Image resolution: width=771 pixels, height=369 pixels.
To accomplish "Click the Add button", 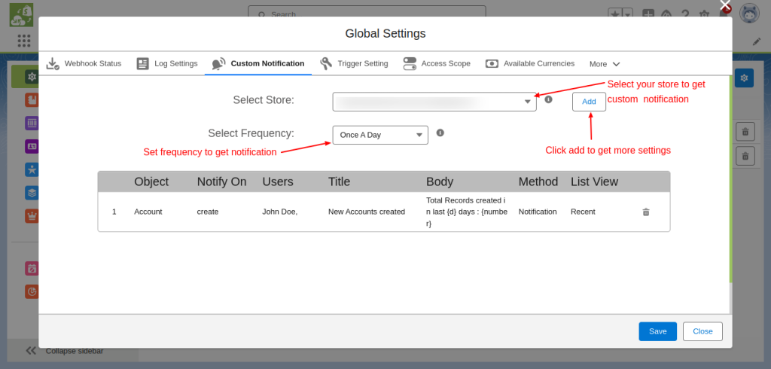I will click(589, 102).
